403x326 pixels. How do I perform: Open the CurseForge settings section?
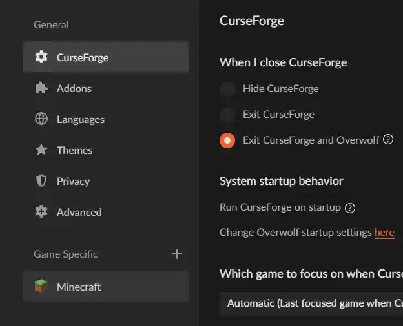[x=106, y=57]
